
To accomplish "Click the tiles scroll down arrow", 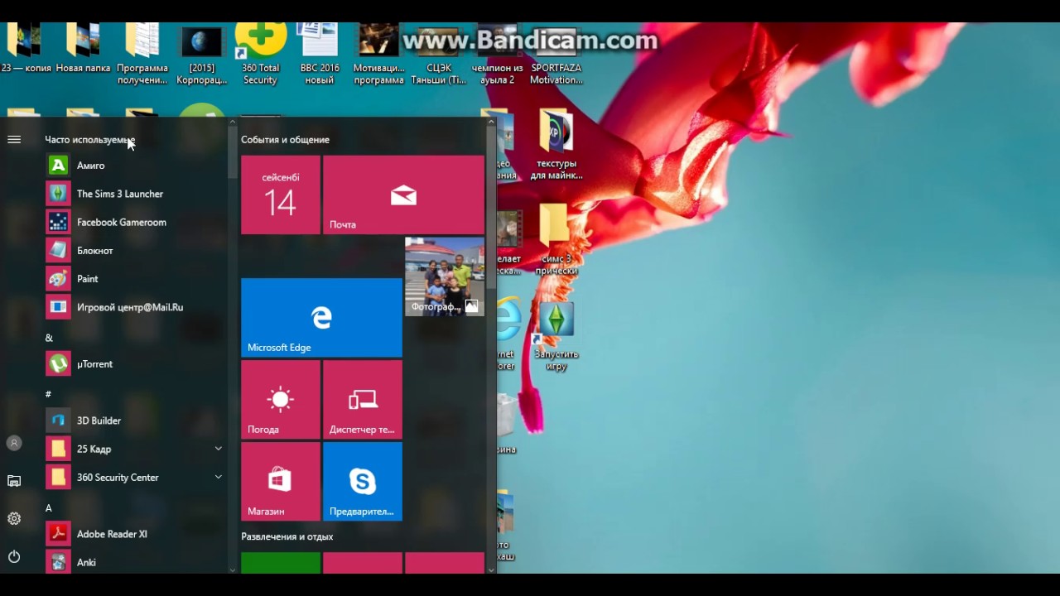I will [x=491, y=569].
